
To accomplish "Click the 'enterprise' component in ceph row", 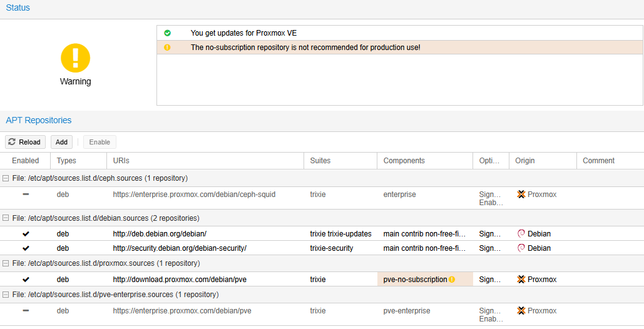I will (x=399, y=195).
